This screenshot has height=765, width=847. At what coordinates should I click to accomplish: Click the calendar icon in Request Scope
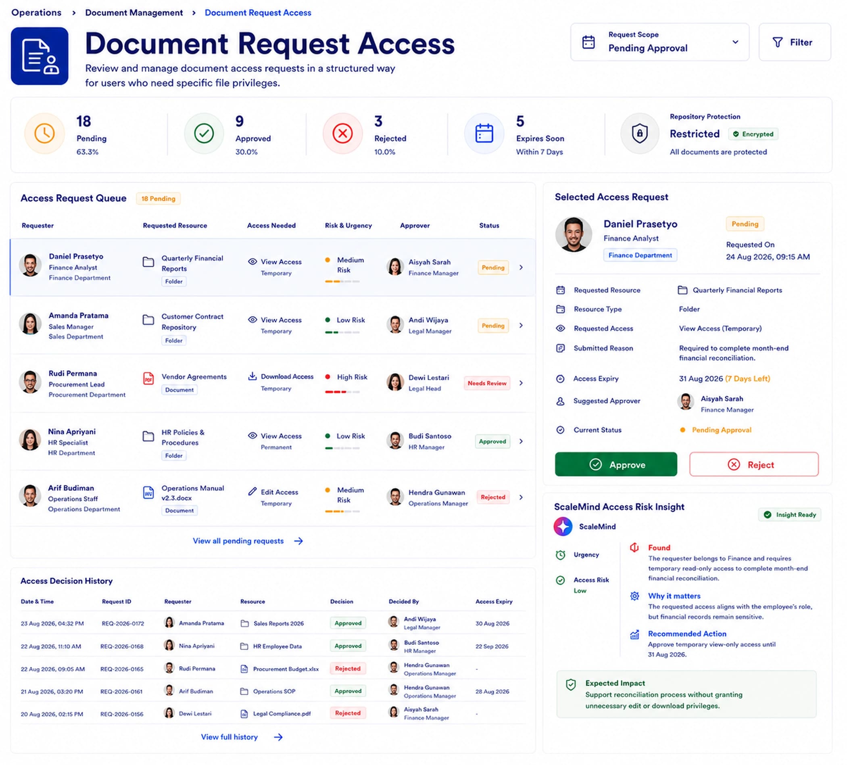pyautogui.click(x=588, y=42)
